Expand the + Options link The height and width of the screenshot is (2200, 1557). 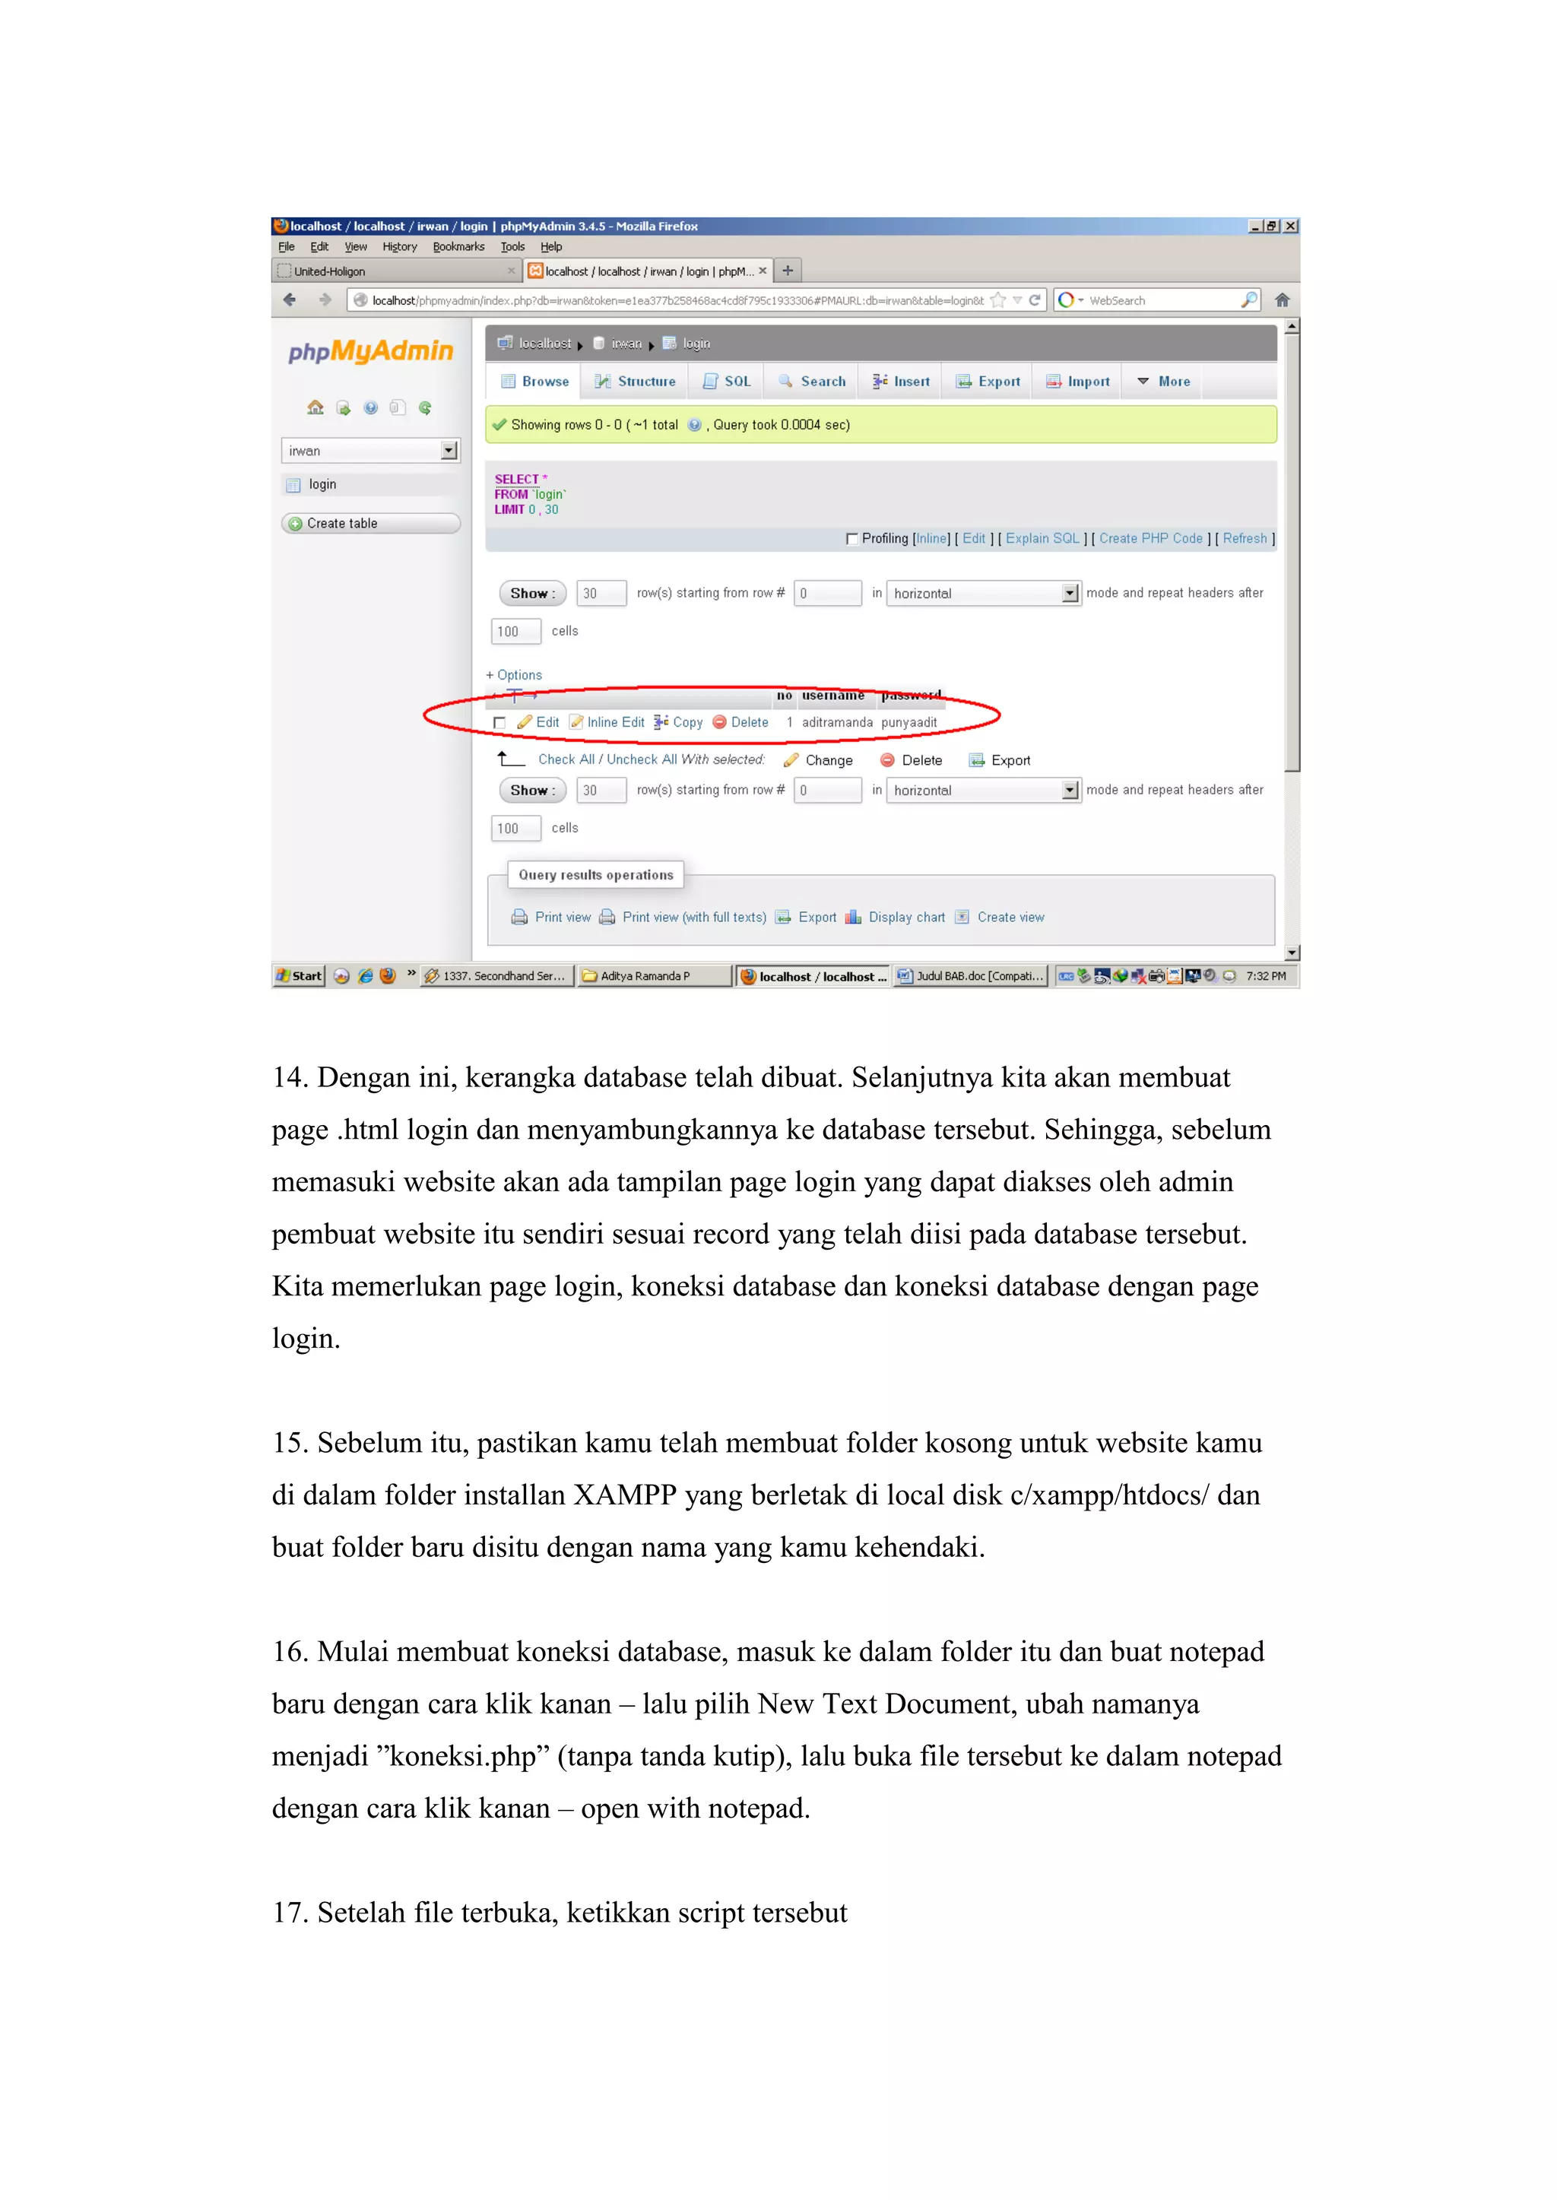tap(514, 675)
